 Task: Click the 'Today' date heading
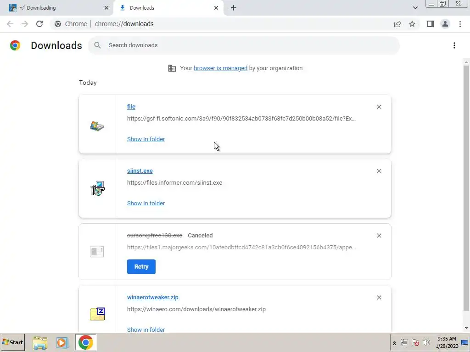click(x=88, y=82)
